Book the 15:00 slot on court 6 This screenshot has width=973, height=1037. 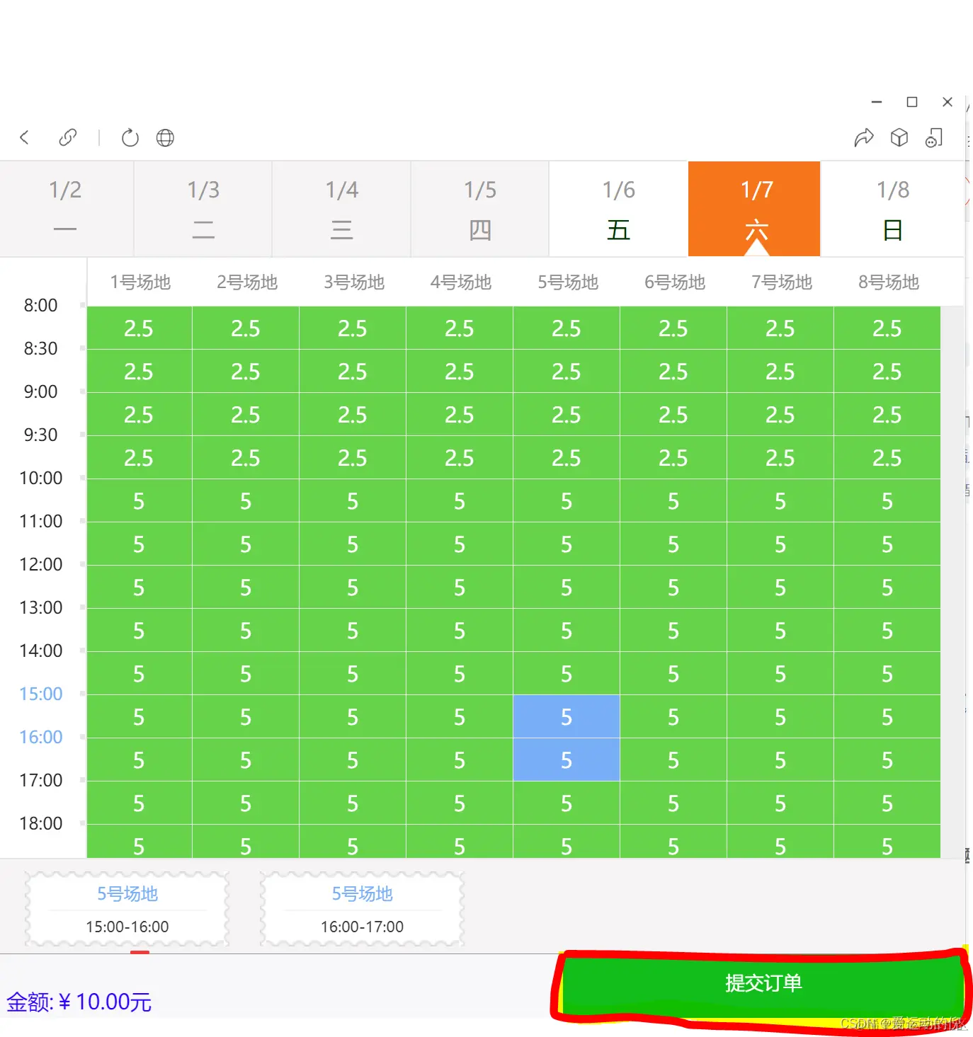[x=673, y=717]
